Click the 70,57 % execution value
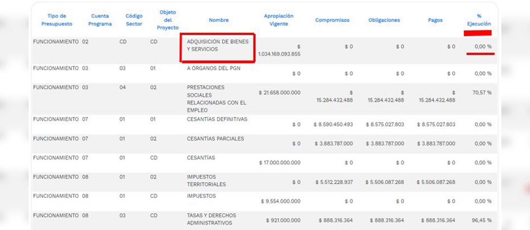The height and width of the screenshot is (230, 530). (x=482, y=92)
